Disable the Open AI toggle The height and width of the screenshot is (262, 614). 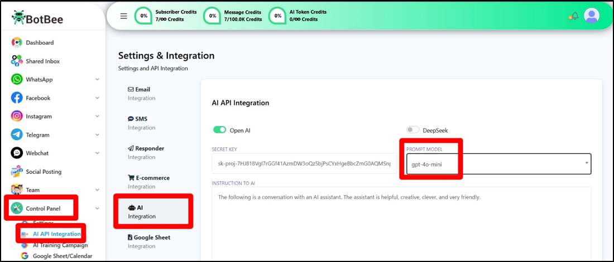click(x=219, y=130)
